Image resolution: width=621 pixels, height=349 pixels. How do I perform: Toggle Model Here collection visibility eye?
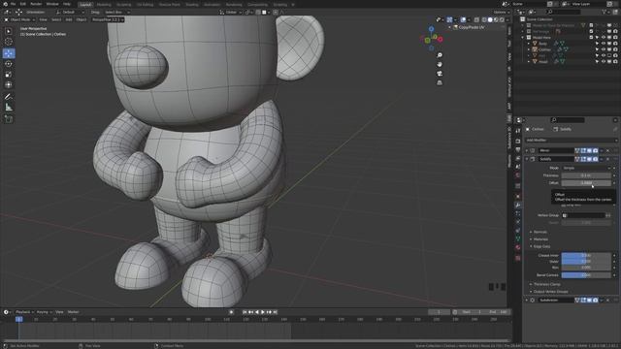[x=604, y=38]
